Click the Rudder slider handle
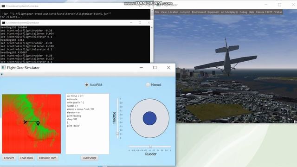The image size is (297, 167). [150, 147]
